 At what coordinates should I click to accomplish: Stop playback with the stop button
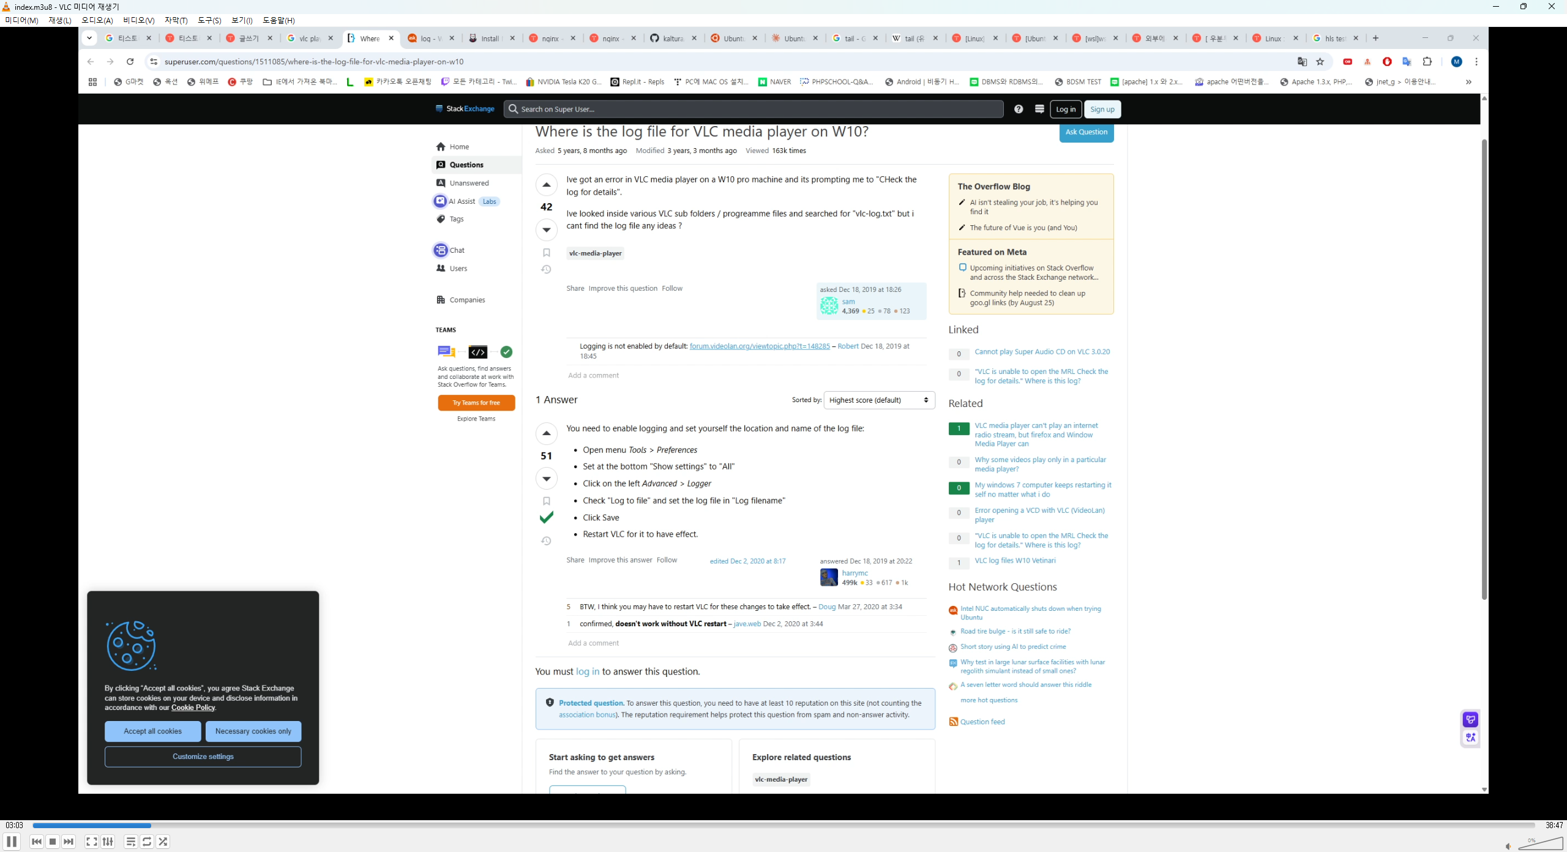(53, 842)
